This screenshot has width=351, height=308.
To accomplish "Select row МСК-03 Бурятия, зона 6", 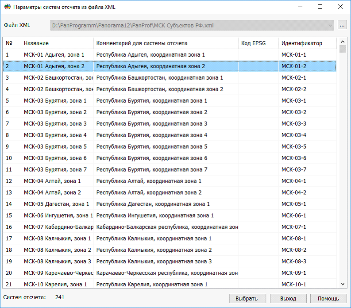I will pos(170,158).
